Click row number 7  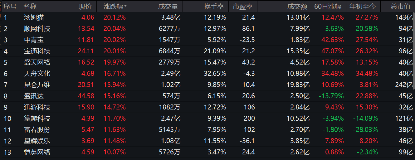6,85
